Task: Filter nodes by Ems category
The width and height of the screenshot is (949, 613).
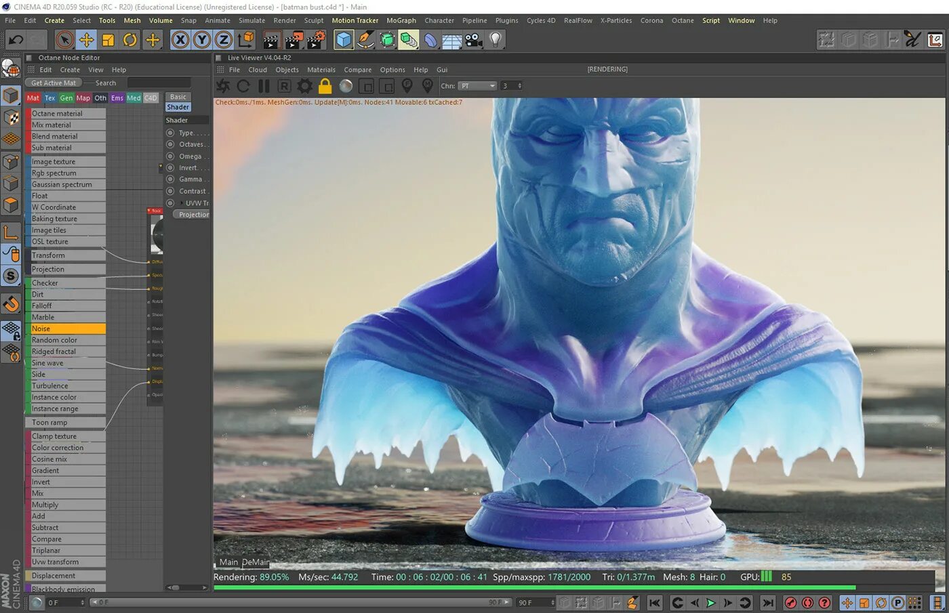Action: [x=117, y=98]
